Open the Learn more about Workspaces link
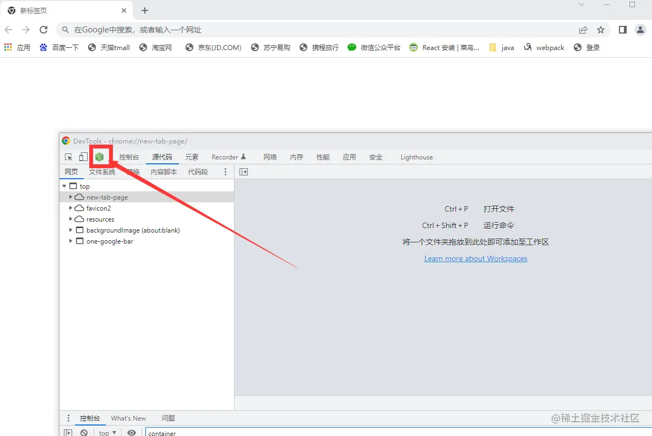Viewport: 652px width, 436px height. point(476,258)
